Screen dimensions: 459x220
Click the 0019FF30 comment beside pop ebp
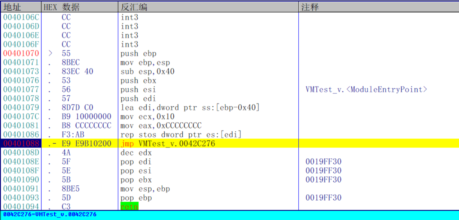point(323,198)
